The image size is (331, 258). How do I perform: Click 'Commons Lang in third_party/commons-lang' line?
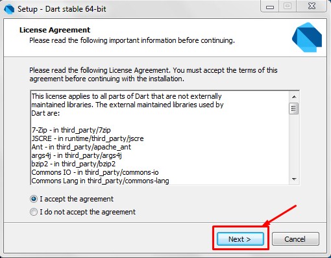(x=100, y=181)
